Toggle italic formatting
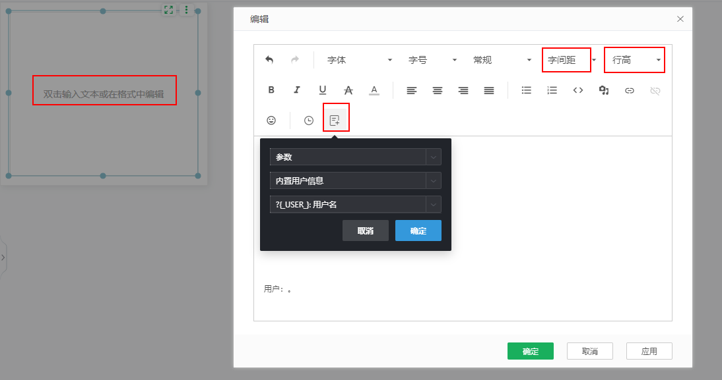The width and height of the screenshot is (722, 380). click(x=297, y=90)
